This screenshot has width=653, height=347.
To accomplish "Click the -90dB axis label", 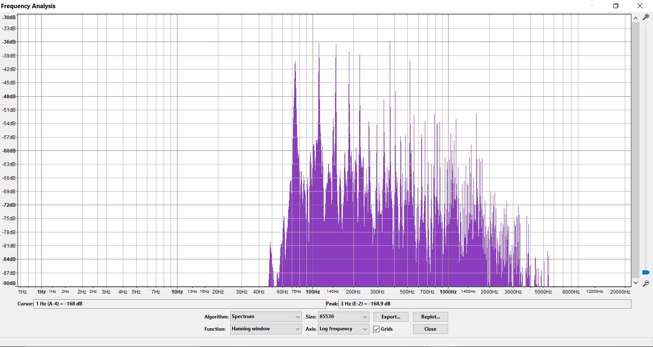I will click(x=9, y=283).
